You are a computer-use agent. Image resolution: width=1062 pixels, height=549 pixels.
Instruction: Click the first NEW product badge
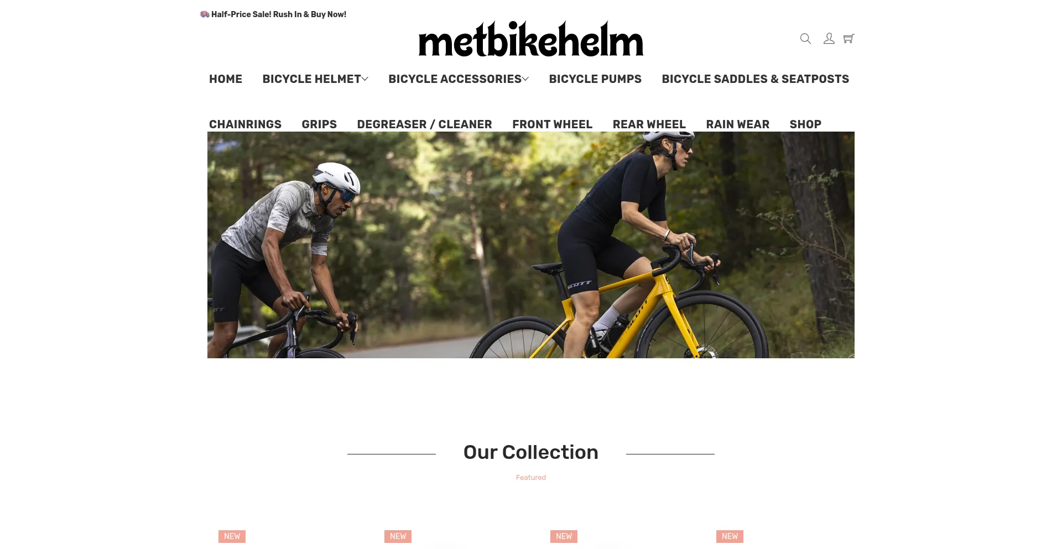(232, 536)
